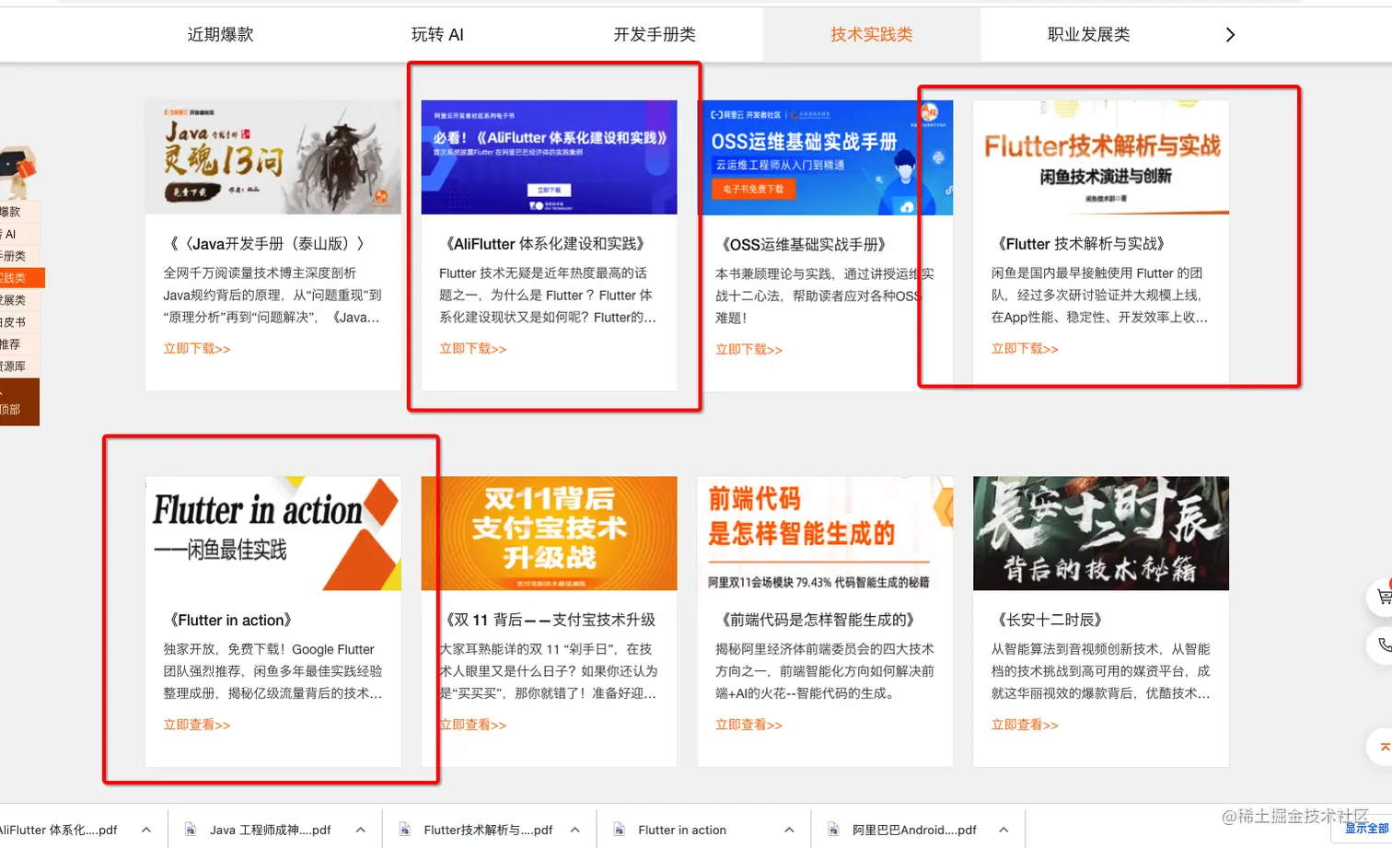Image resolution: width=1392 pixels, height=848 pixels.
Task: Click the PDF file icon for Flutter技术解析与 download
Action: 405,830
